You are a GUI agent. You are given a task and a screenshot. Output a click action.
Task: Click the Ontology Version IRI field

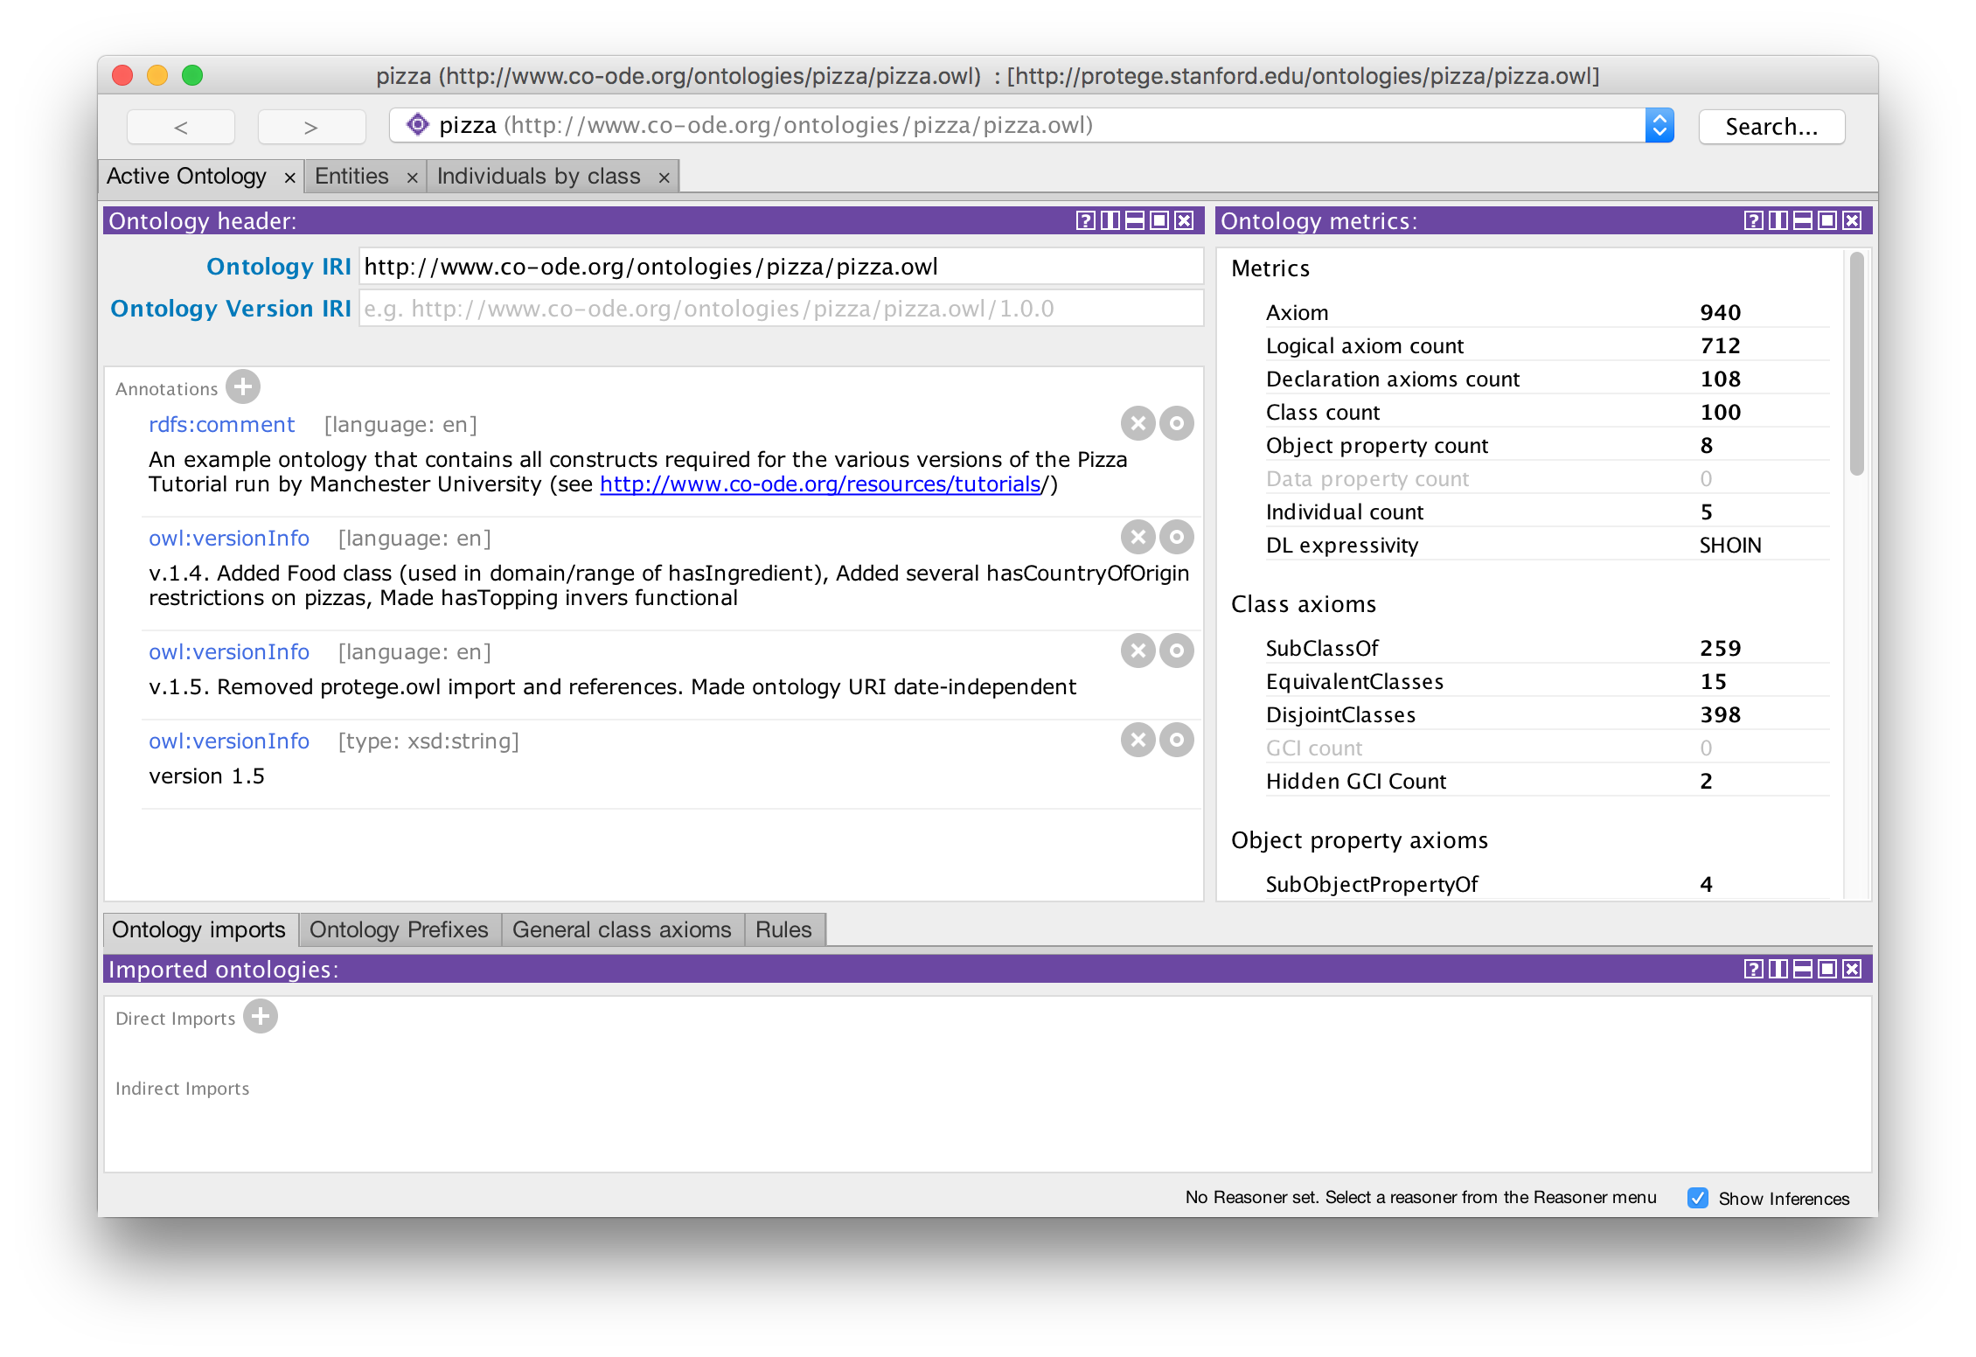(x=780, y=309)
